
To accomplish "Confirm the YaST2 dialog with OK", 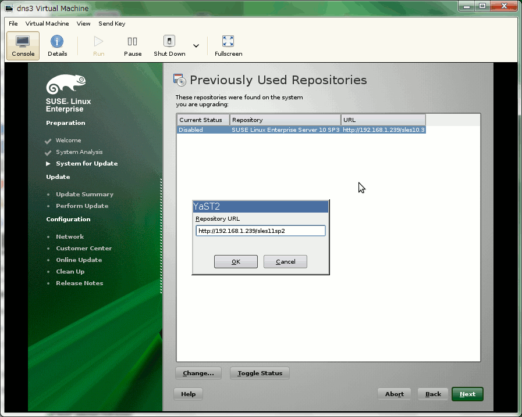I will tap(236, 261).
